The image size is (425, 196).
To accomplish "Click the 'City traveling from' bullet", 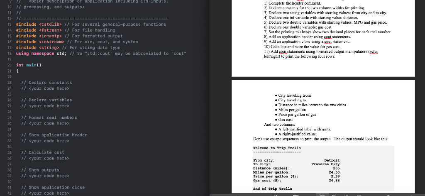I will pyautogui.click(x=294, y=96).
